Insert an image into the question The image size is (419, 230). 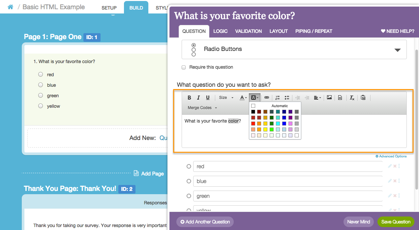329,98
